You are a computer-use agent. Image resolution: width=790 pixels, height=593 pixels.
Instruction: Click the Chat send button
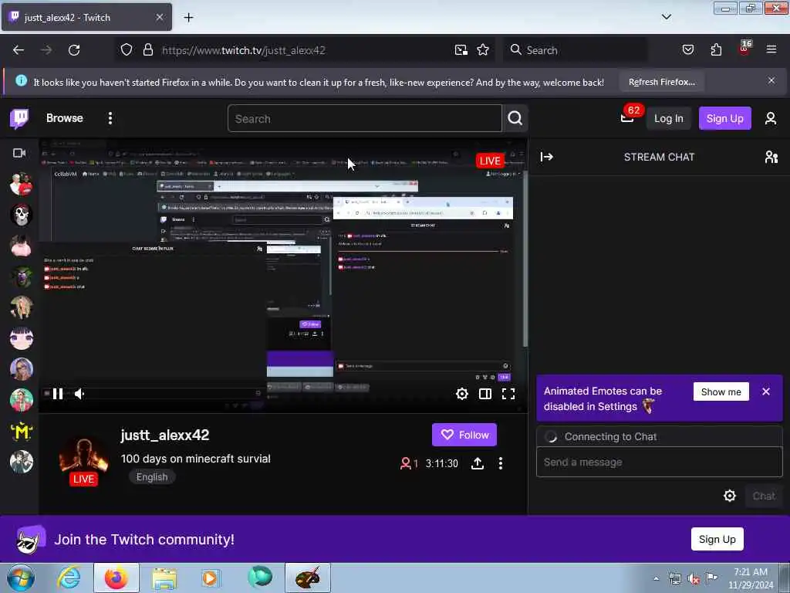[764, 496]
